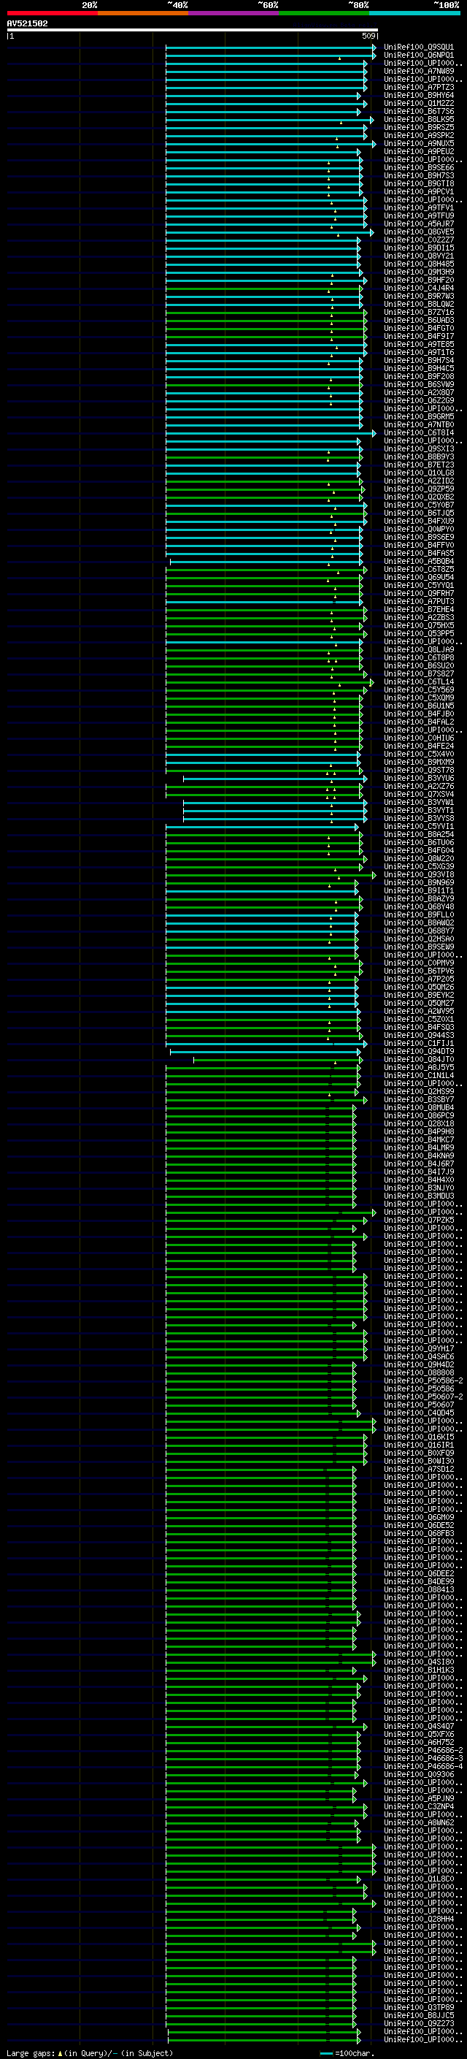
Task: Select hit UniRef100_B4DE99
Action: (419, 1581)
